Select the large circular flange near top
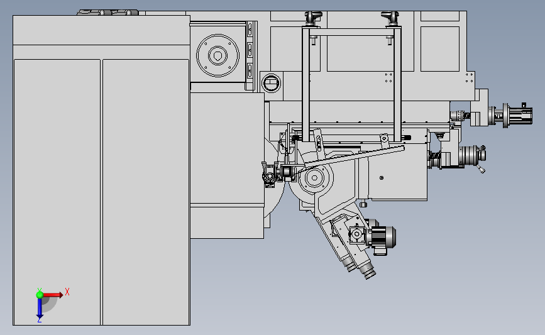The image size is (545, 335). pos(218,55)
